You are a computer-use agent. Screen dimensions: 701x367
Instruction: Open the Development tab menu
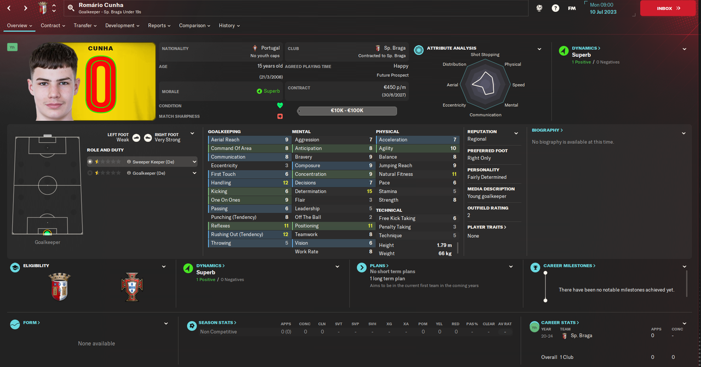(123, 26)
